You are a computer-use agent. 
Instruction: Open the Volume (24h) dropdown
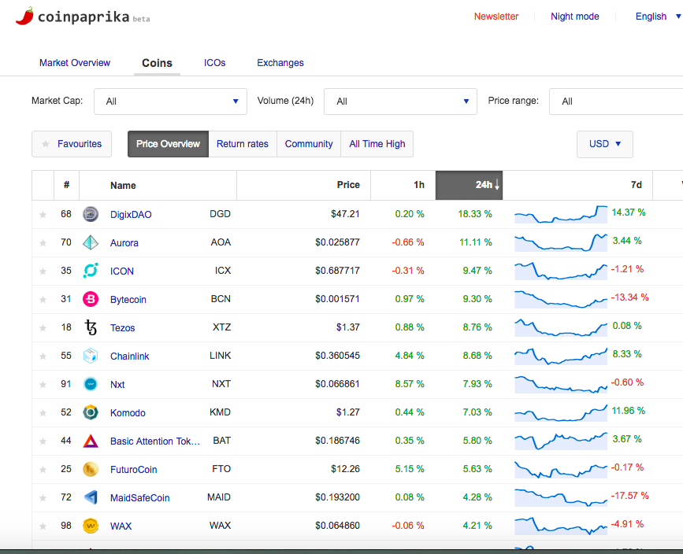point(400,102)
